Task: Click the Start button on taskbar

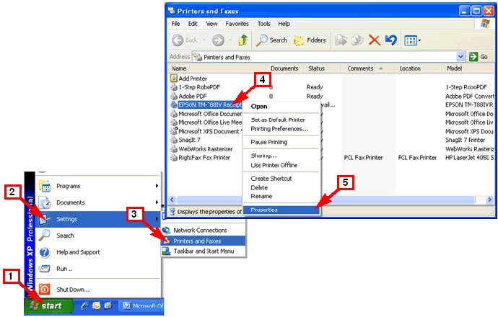Action: (48, 306)
